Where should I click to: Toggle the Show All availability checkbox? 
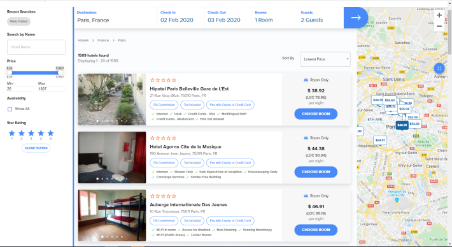(10, 109)
